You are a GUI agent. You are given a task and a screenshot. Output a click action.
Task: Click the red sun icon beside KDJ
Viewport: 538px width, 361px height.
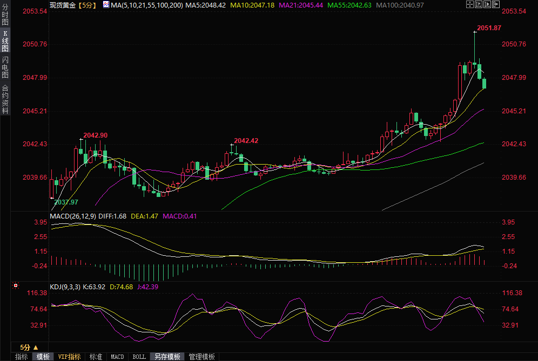point(16,285)
